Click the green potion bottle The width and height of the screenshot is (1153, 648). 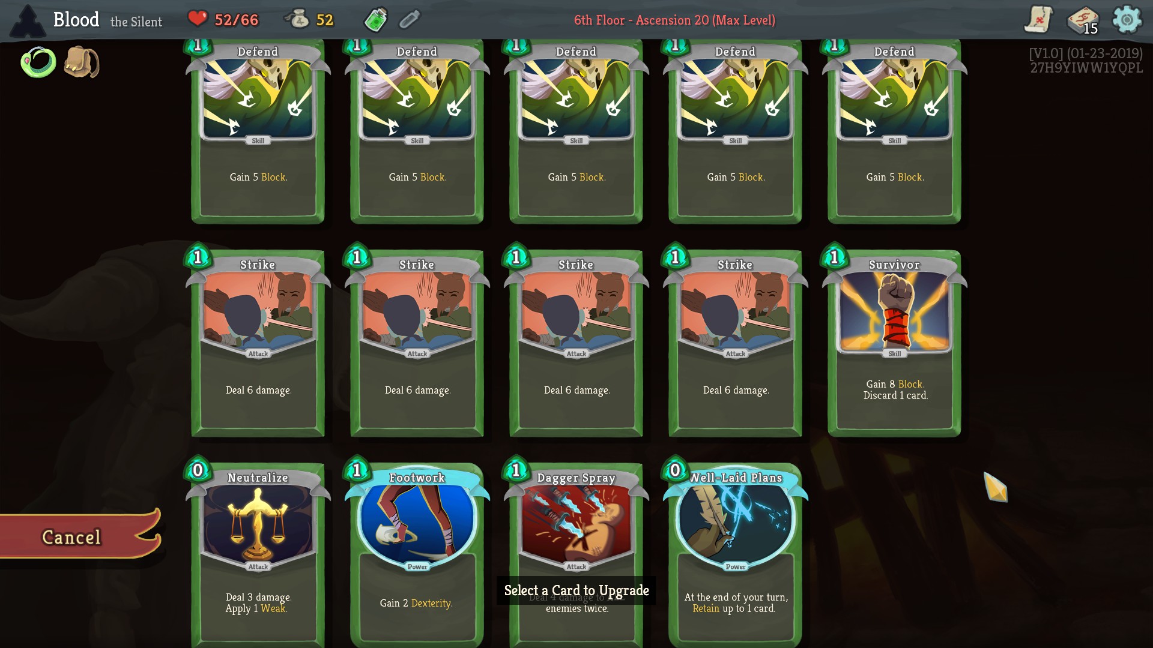pos(376,20)
